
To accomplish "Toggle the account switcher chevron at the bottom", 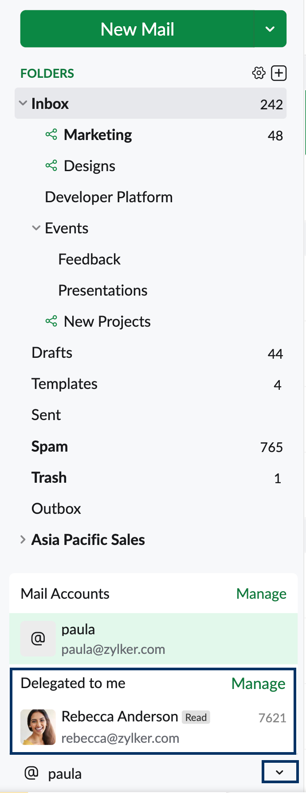I will point(279,772).
